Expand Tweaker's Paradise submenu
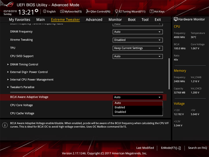The image size is (209, 157). (22, 87)
